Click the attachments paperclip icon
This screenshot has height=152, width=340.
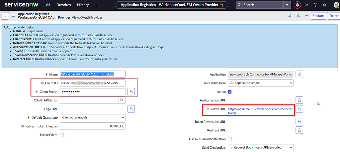coord(290,16)
